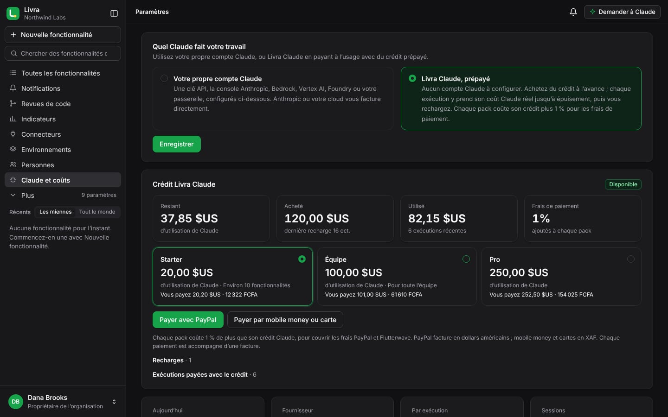Switch to Les miennes tab
This screenshot has height=417, width=668.
point(56,212)
